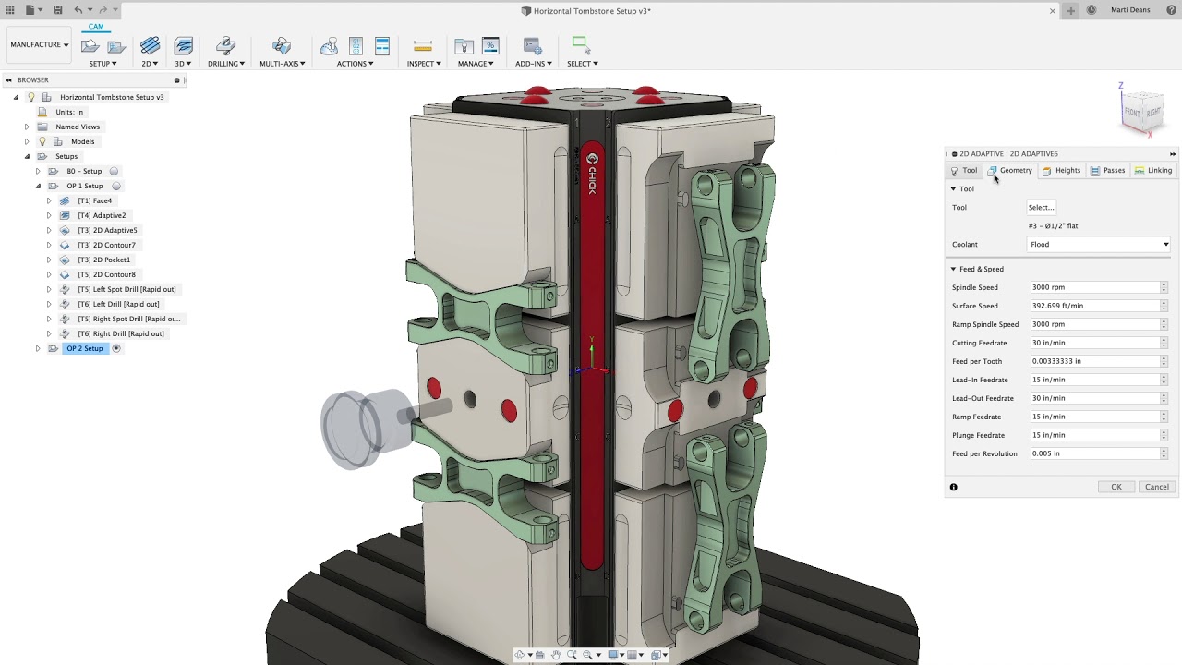
Task: Cancel the 2D Adaptive dialog
Action: click(1157, 487)
